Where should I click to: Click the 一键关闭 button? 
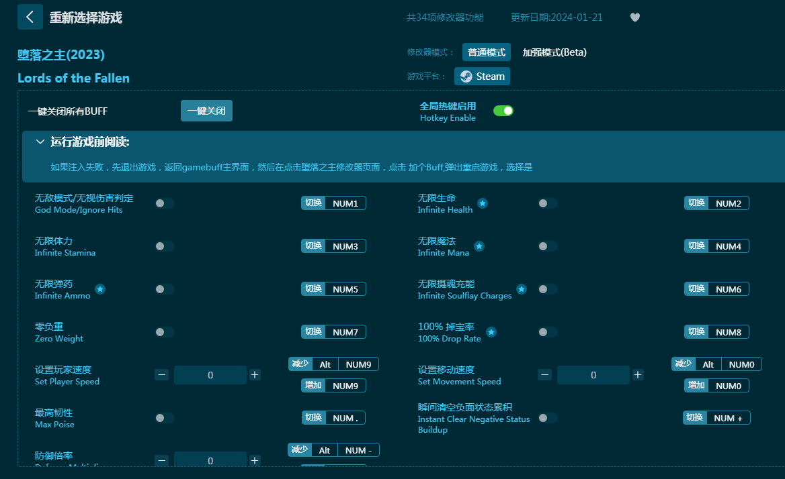[206, 111]
